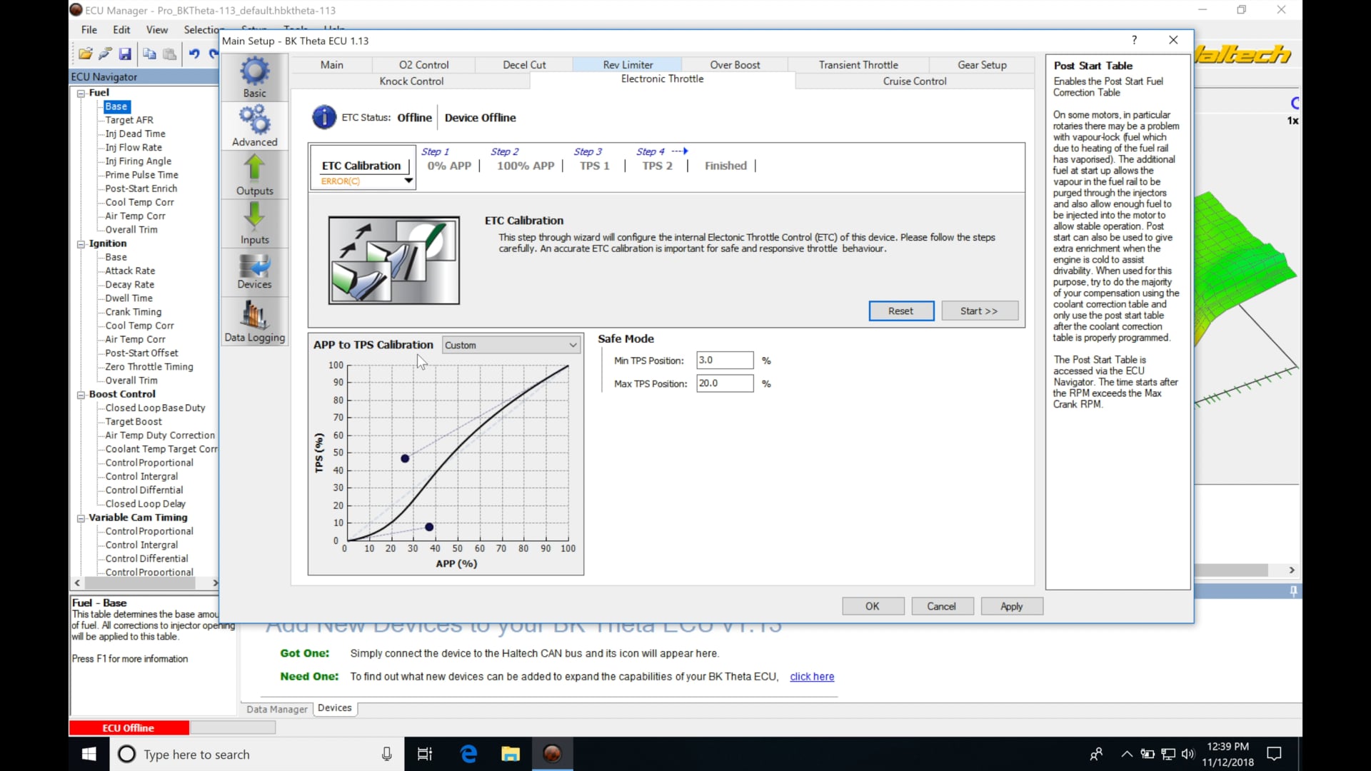Open the Data Logging panel
Screen dimensions: 1371x771
(x=254, y=321)
